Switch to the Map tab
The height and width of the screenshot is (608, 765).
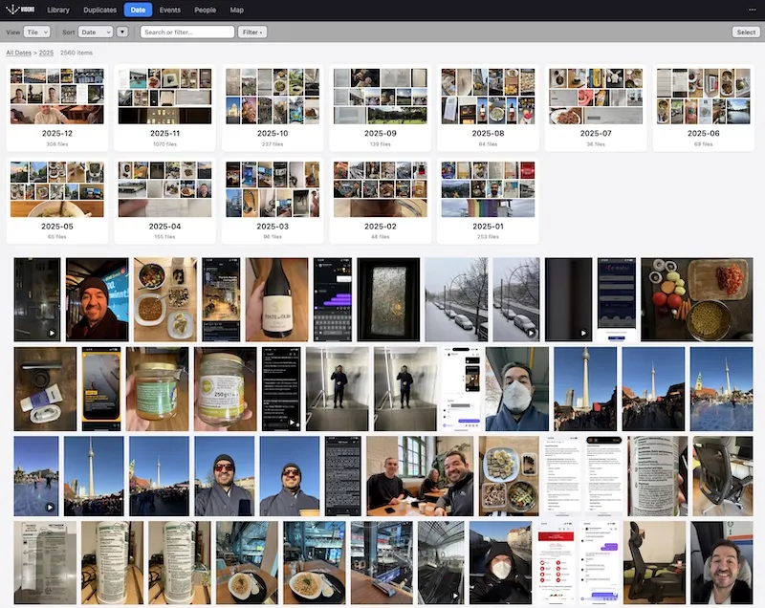[x=236, y=10]
